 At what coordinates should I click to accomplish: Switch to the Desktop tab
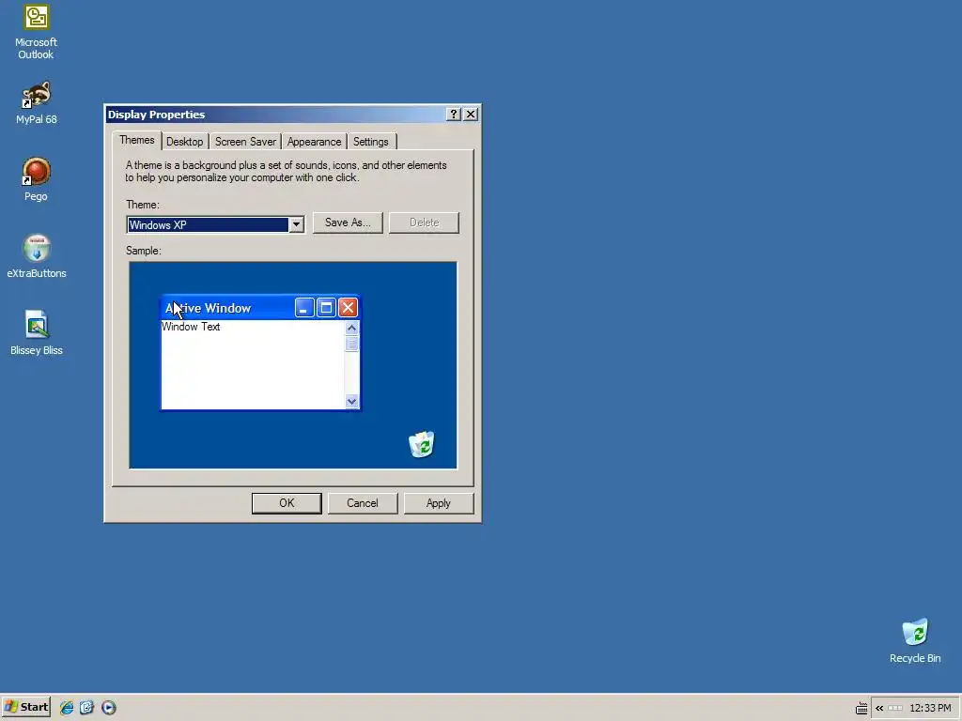pos(185,142)
